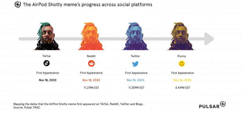
Task: Click the iFunny smiley face icon
Action: [x=181, y=63]
